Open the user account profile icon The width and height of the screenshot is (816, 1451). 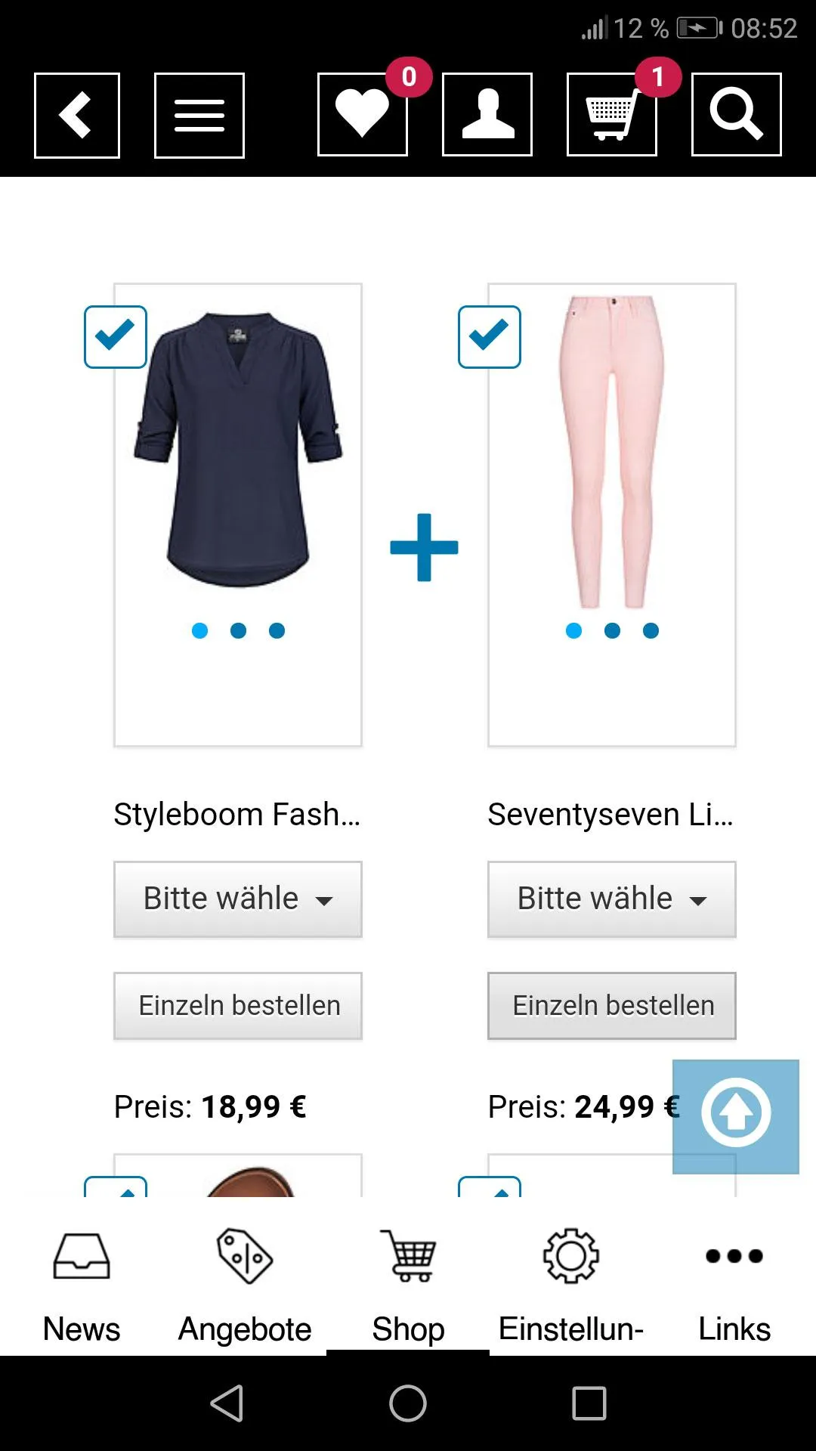(x=487, y=115)
